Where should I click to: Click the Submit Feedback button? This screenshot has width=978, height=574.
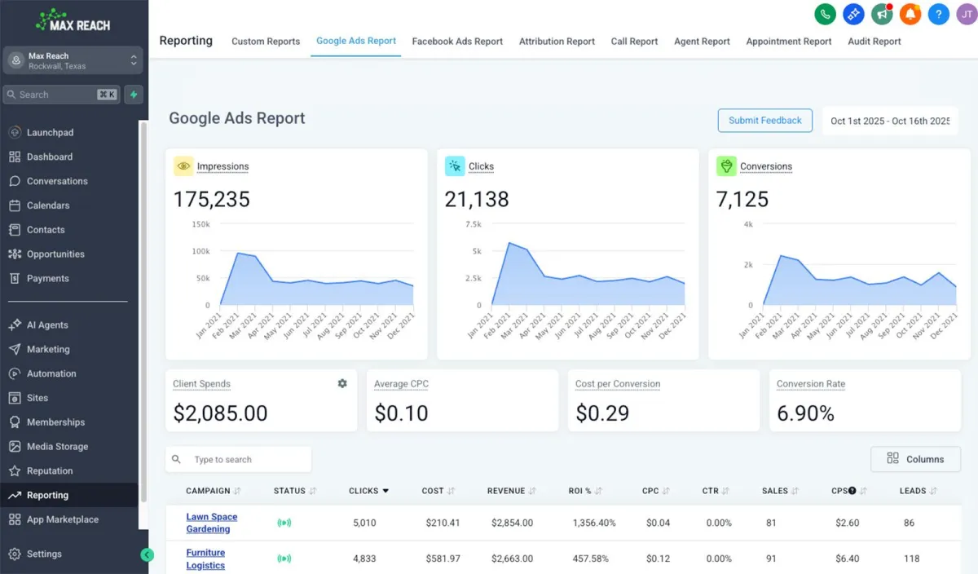point(765,120)
